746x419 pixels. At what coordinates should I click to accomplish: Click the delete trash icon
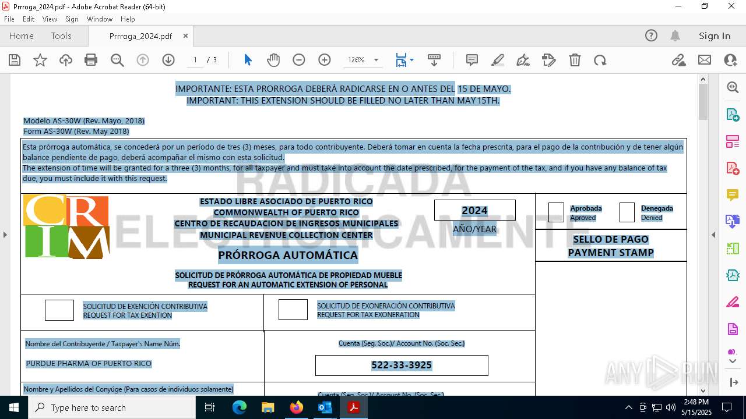click(x=575, y=60)
